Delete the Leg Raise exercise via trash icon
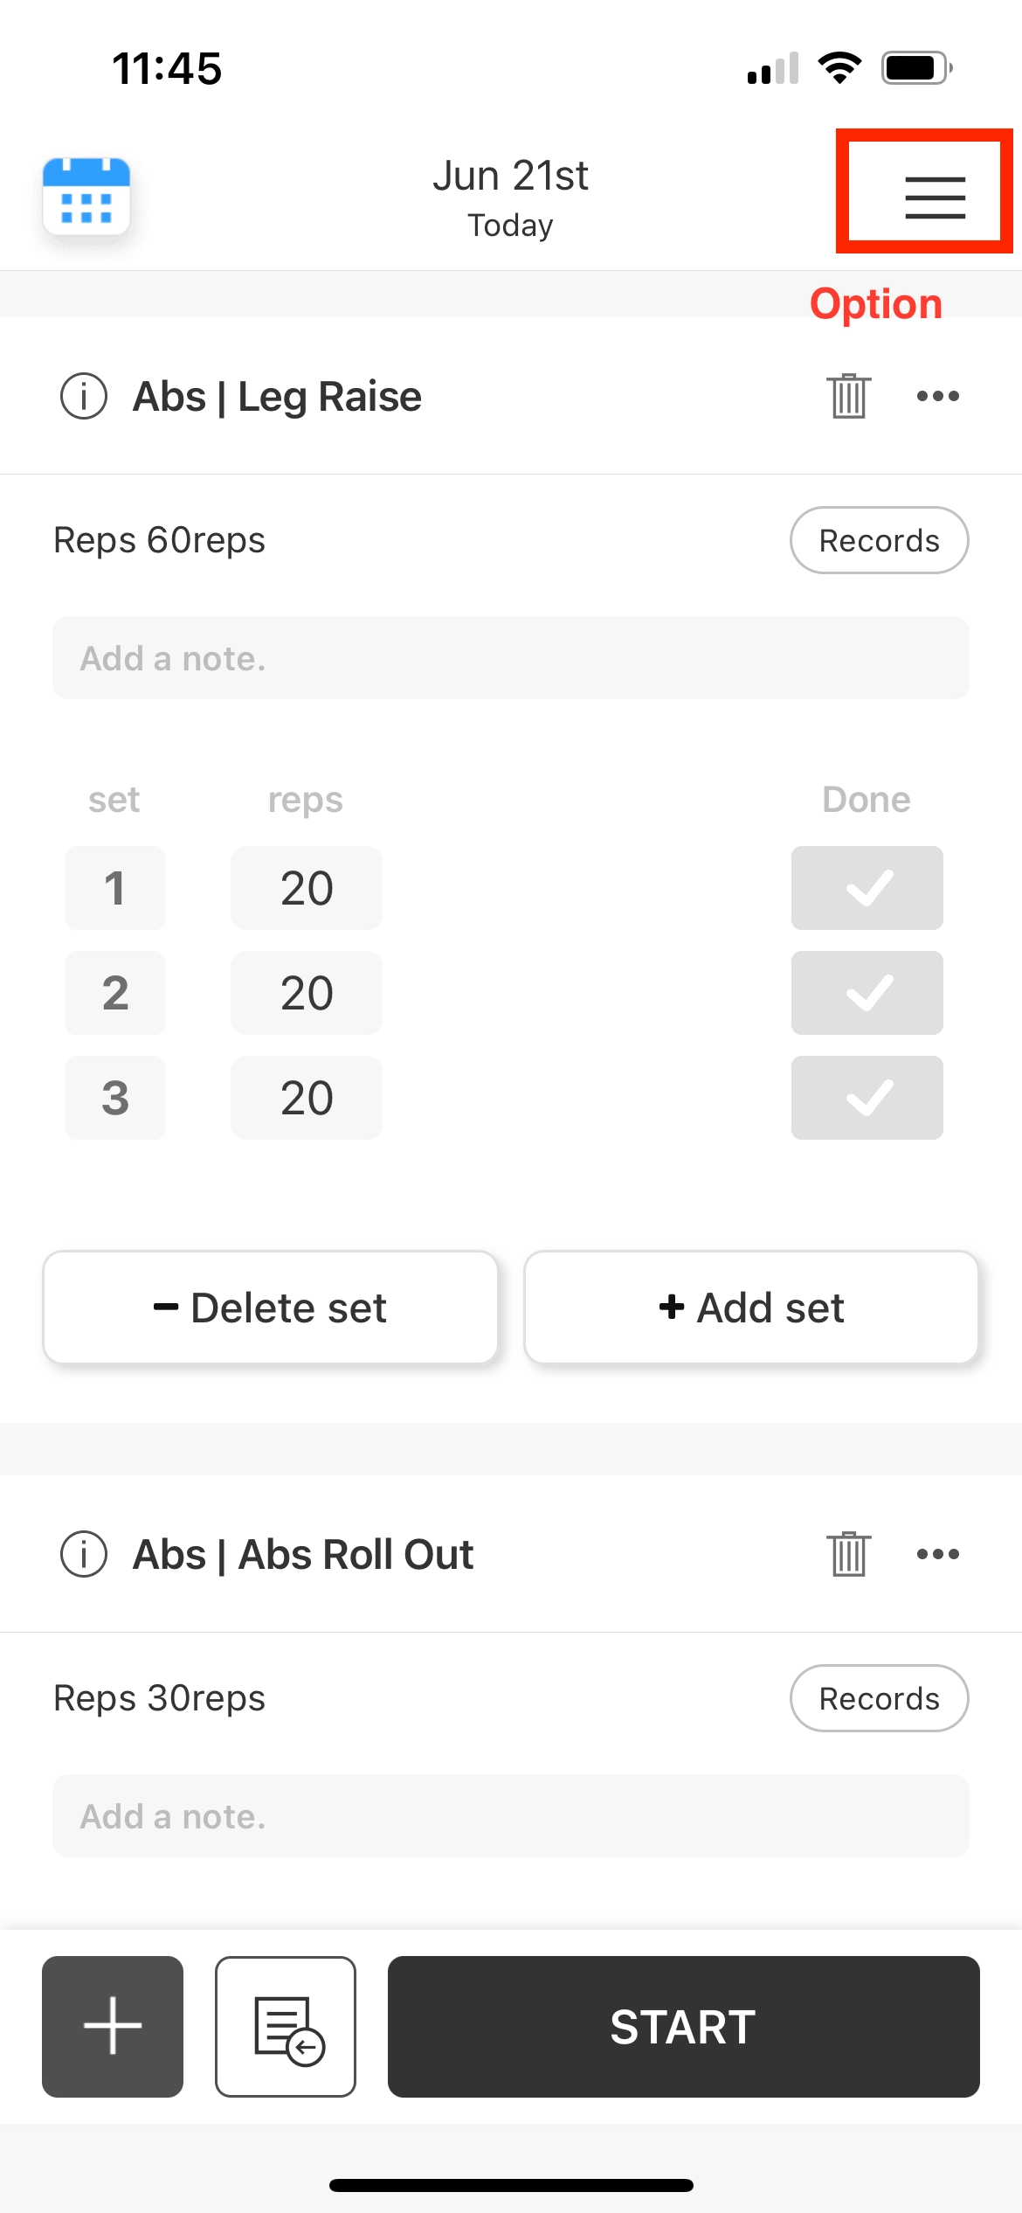Screen dimensions: 1022x2213 (x=848, y=397)
